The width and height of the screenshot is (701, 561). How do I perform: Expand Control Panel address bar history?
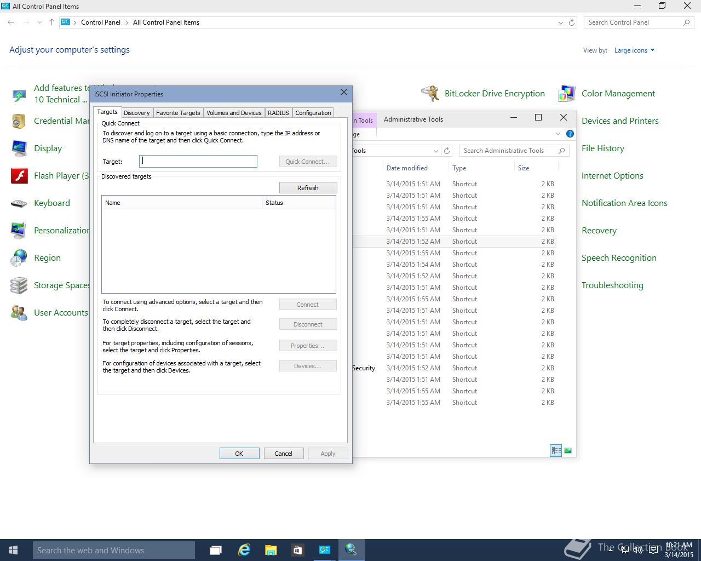tap(560, 22)
